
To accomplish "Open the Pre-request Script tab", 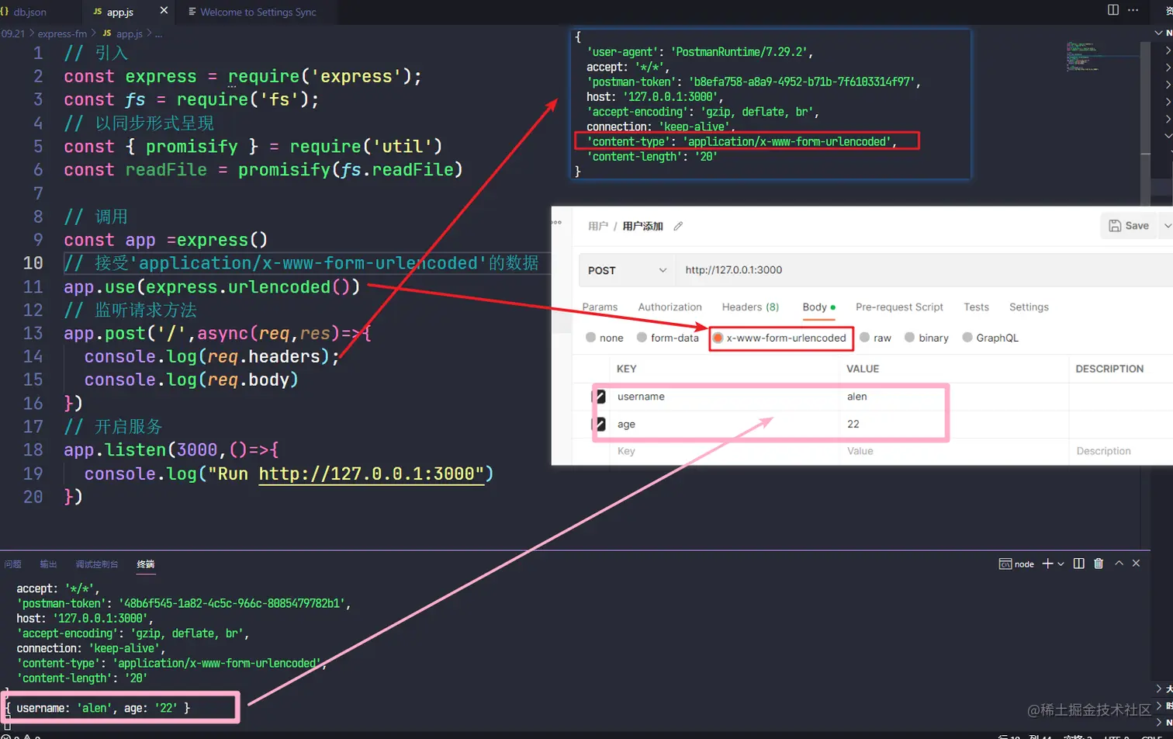I will pos(899,307).
